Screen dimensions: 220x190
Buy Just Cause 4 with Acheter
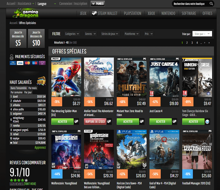[160, 122]
